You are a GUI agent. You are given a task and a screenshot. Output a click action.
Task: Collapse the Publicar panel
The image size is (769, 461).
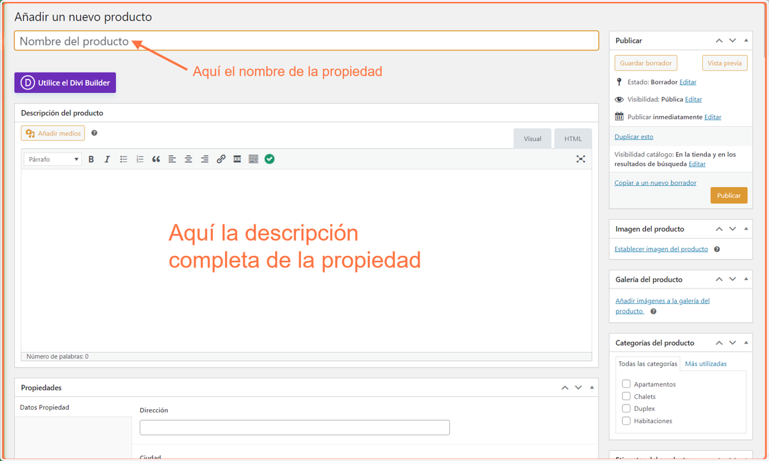coord(746,40)
